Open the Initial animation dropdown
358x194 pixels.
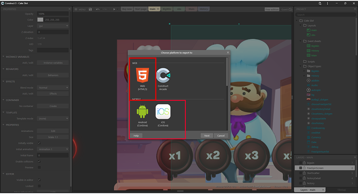pos(53,149)
